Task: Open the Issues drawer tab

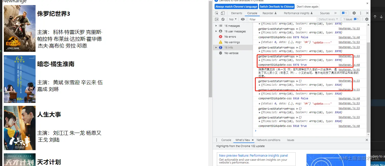Action: (291, 140)
